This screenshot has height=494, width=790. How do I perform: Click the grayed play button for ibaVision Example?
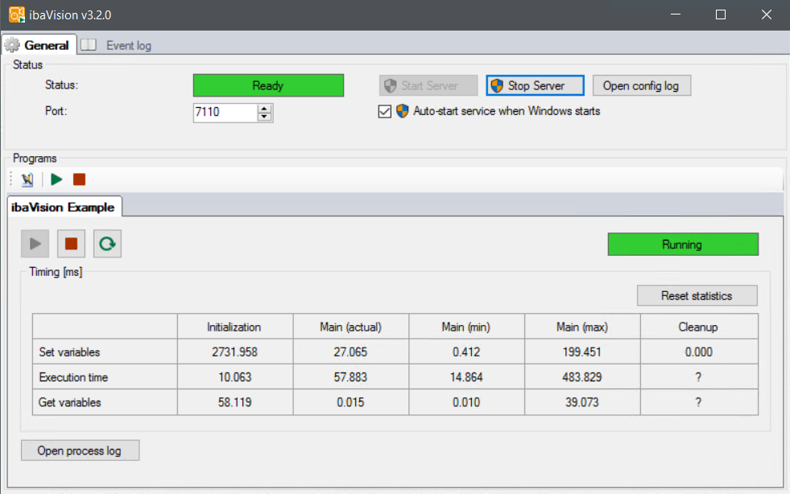35,244
